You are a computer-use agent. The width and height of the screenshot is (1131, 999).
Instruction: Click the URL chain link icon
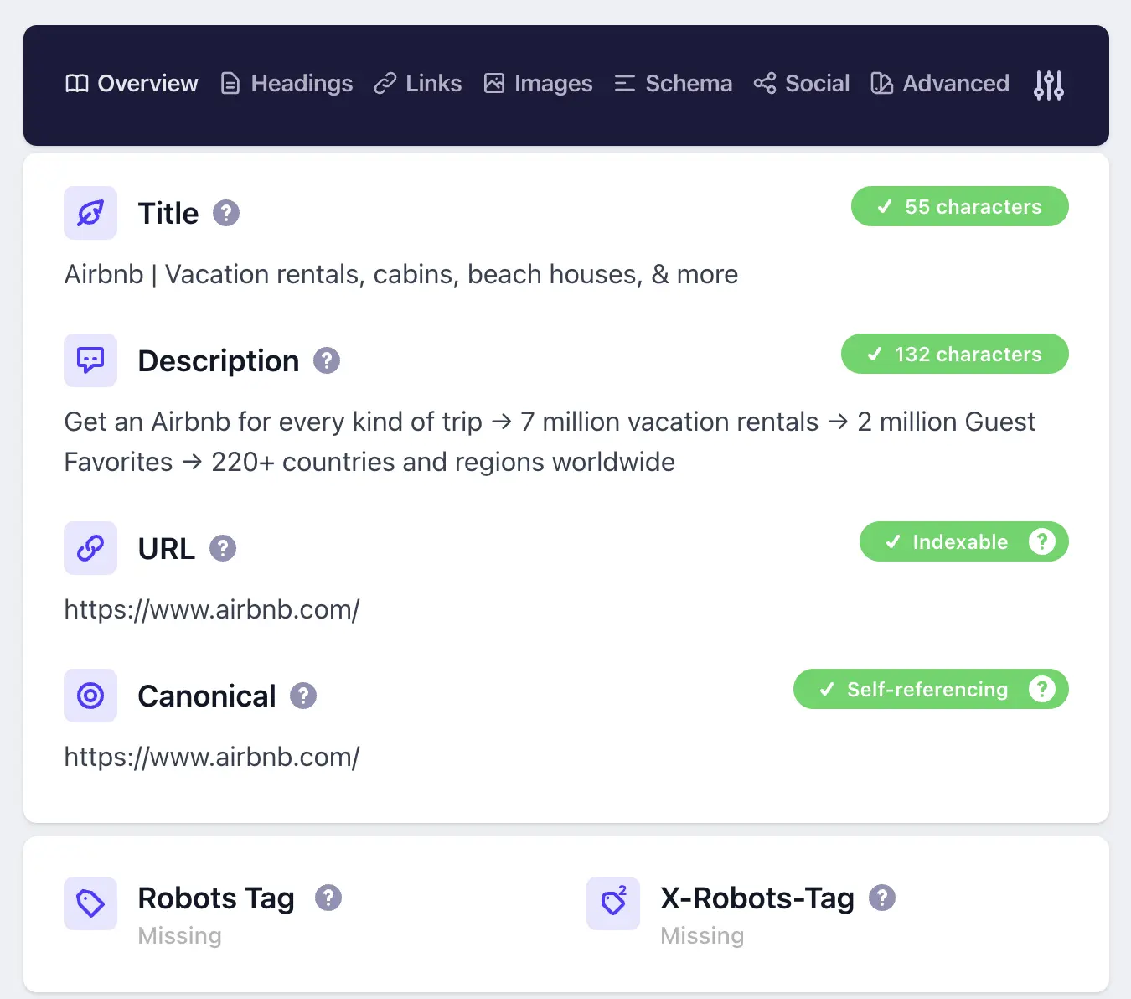(90, 548)
